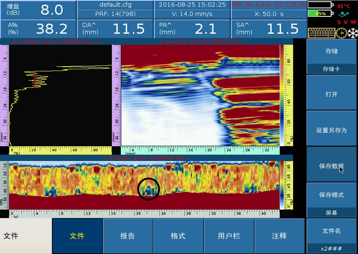Viewport: 358px width, 254px height.
Task: Click the beam angle indicator icon
Action: point(345,14)
